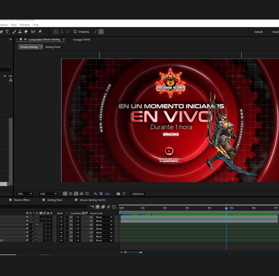Toggle Transparency Grid in viewer

(70, 194)
